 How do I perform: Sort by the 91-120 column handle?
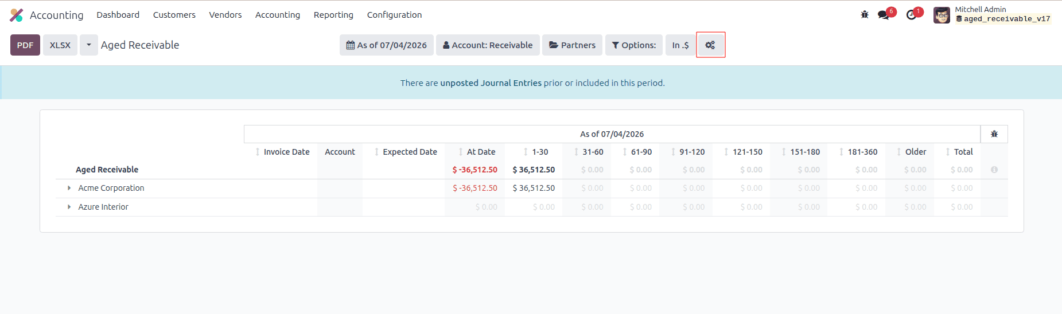pyautogui.click(x=673, y=152)
